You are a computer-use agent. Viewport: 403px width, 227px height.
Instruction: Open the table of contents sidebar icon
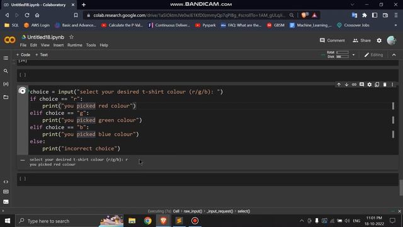click(6, 58)
